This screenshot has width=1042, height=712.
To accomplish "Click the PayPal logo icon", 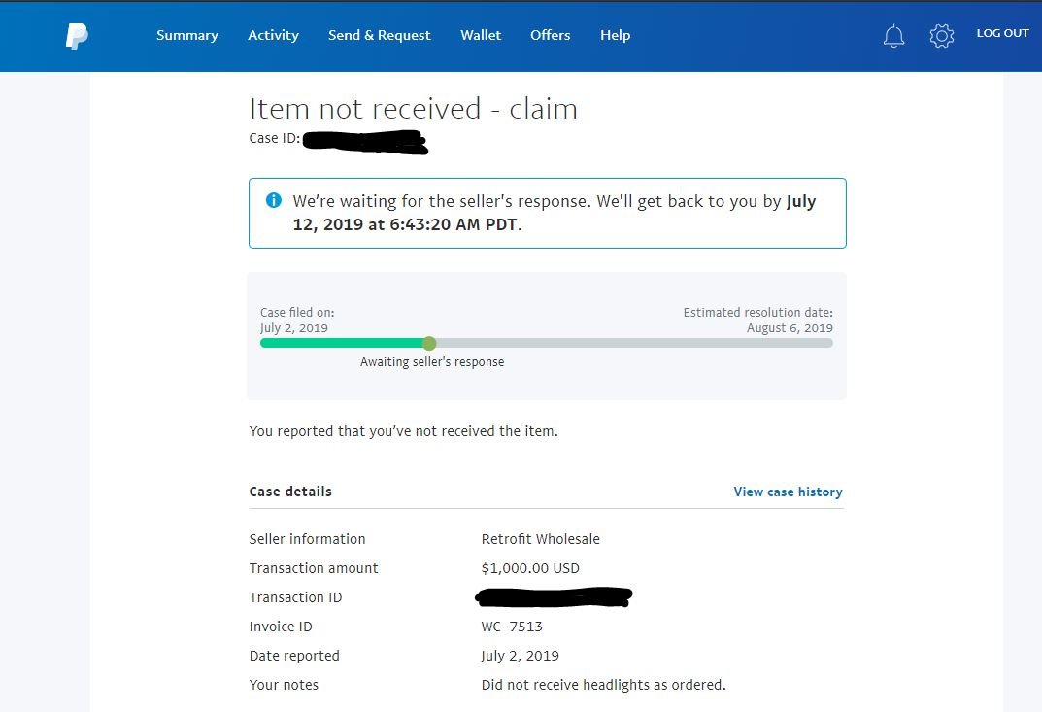I will [x=77, y=36].
